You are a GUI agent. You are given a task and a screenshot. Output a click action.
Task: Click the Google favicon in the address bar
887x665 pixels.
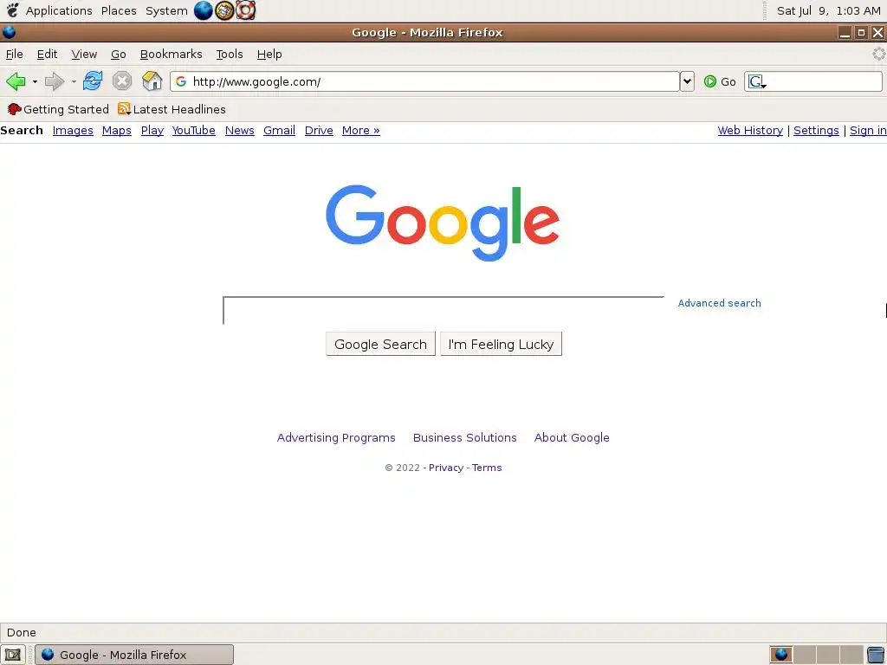tap(181, 81)
